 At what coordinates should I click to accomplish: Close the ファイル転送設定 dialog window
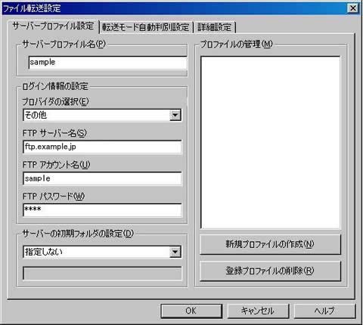coord(353,8)
